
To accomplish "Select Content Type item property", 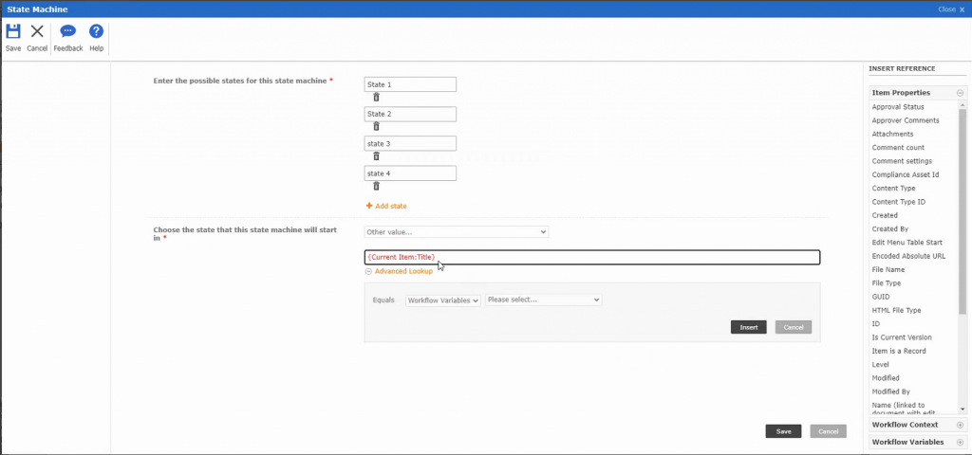I will (893, 189).
